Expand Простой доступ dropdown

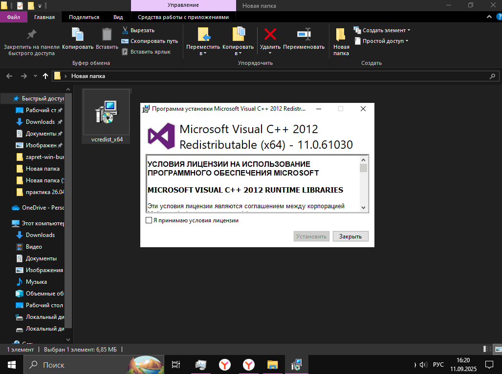[x=381, y=41]
